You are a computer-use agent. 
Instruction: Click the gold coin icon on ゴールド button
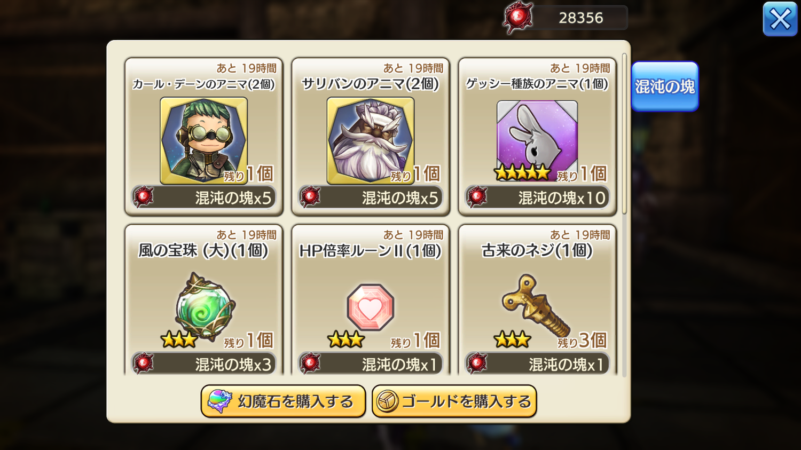pyautogui.click(x=387, y=401)
